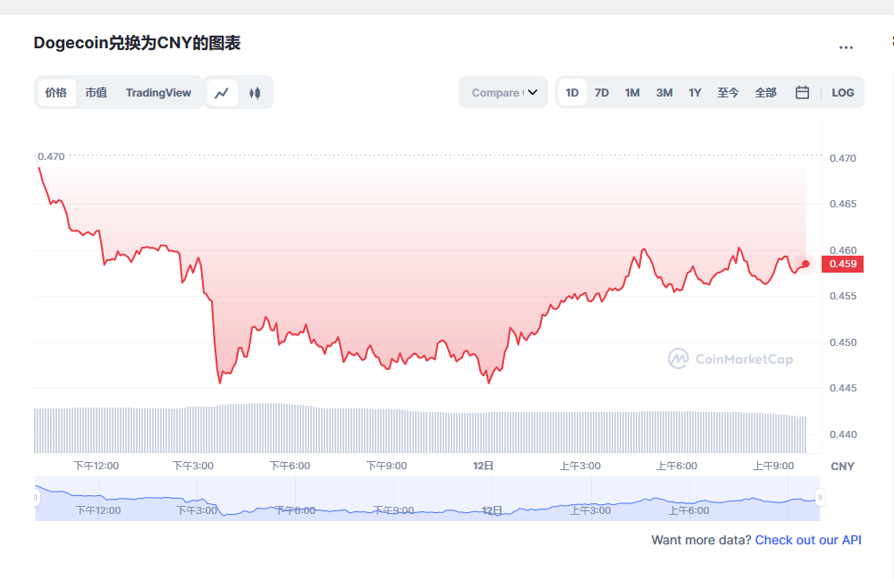Select the 7D time range
This screenshot has width=894, height=581.
[602, 93]
